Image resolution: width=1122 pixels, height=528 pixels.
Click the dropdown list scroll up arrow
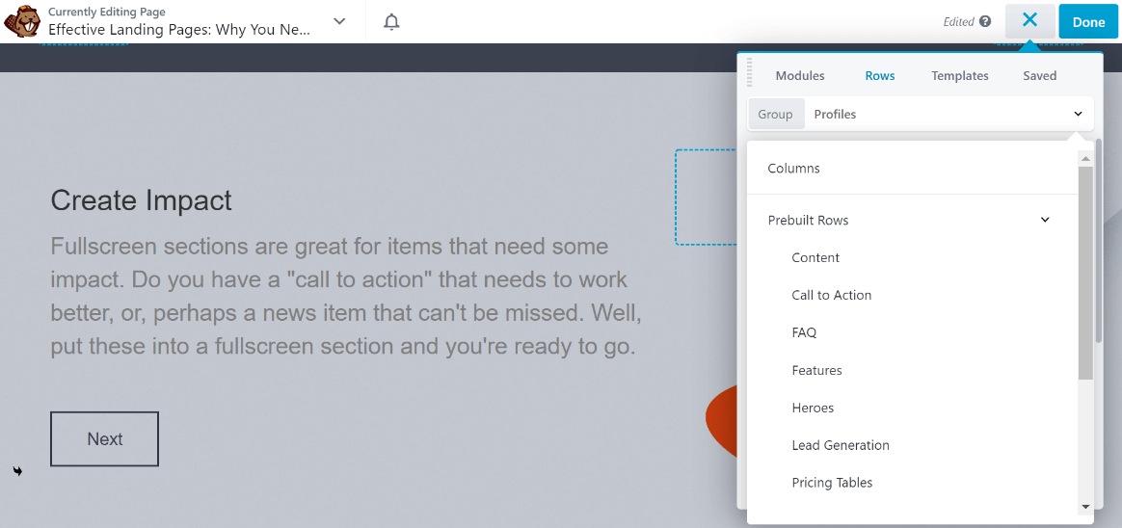(1085, 158)
